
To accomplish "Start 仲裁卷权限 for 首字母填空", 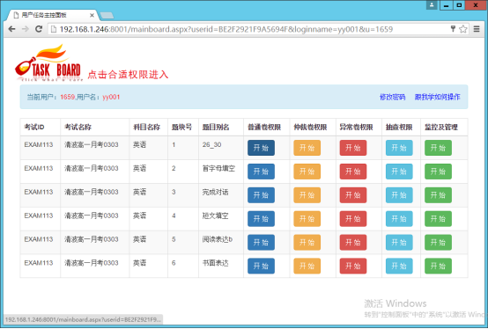I will click(307, 172).
